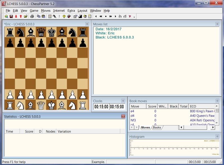Screen dimensions: 224x165
Task: Open the Edit menu
Action: pyautogui.click(x=15, y=11)
